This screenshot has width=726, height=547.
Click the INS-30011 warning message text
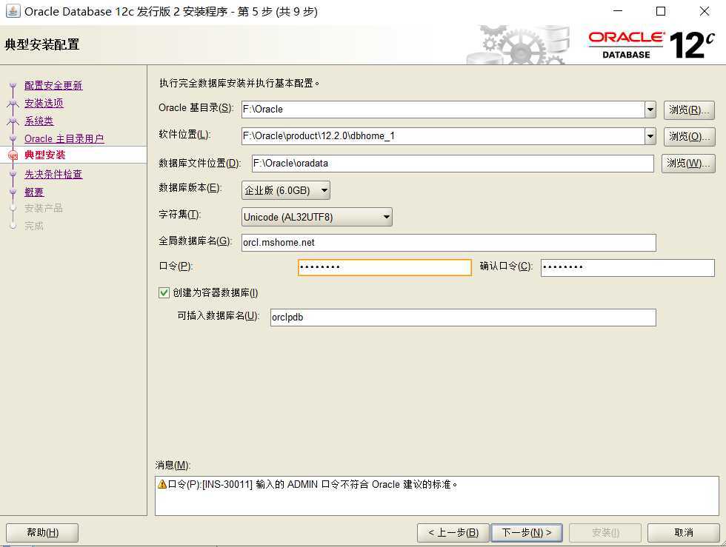pos(313,485)
